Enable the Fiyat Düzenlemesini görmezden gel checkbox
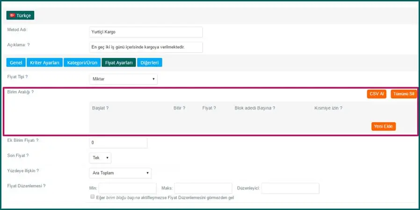The width and height of the screenshot is (420, 210). [93, 197]
